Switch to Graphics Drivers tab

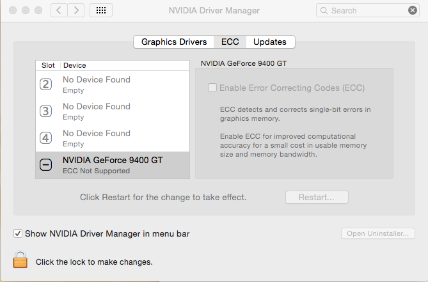point(174,42)
